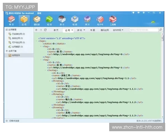
Task: Switch to the 腾讯应用 tab
Action: [x=105, y=30]
